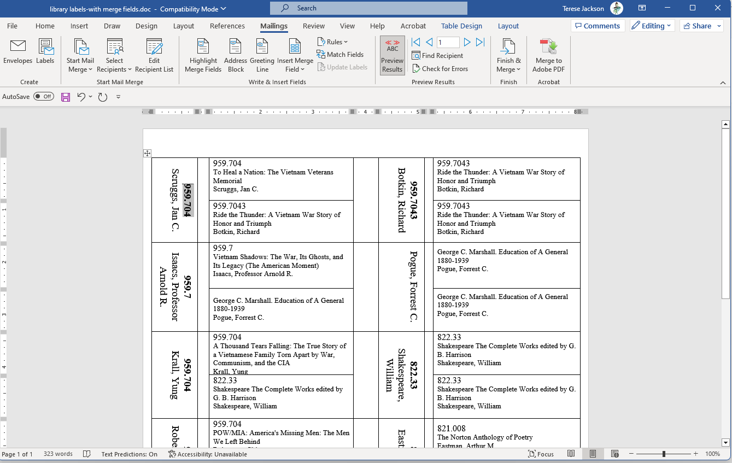The width and height of the screenshot is (732, 463).
Task: Customize Quick Access Toolbar dropdown
Action: point(118,97)
